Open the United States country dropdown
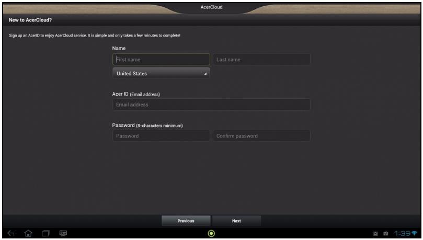 161,73
